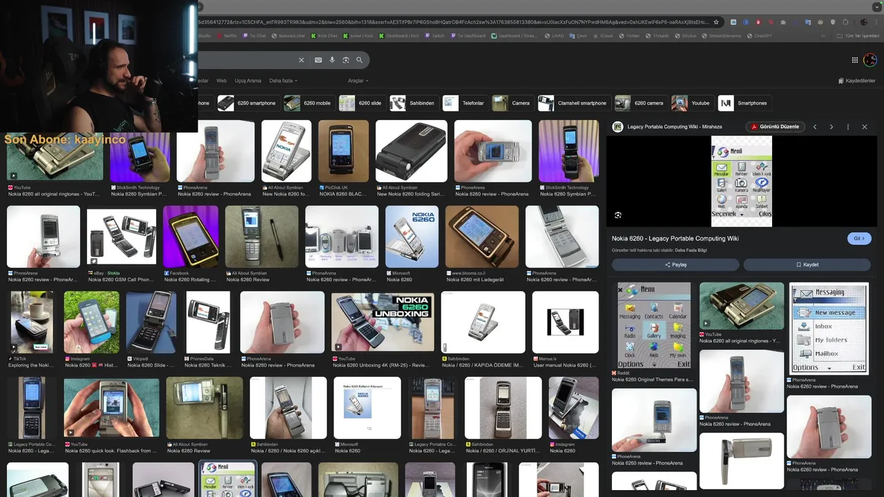The image size is (884, 497).
Task: Open the Kick Chat bookmark
Action: tap(324, 36)
